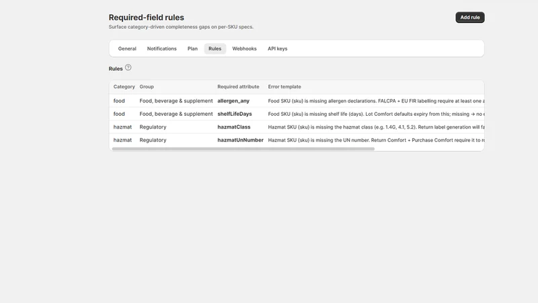Select the shelfLifeDays attribute cell
Image resolution: width=538 pixels, height=303 pixels.
pyautogui.click(x=235, y=114)
